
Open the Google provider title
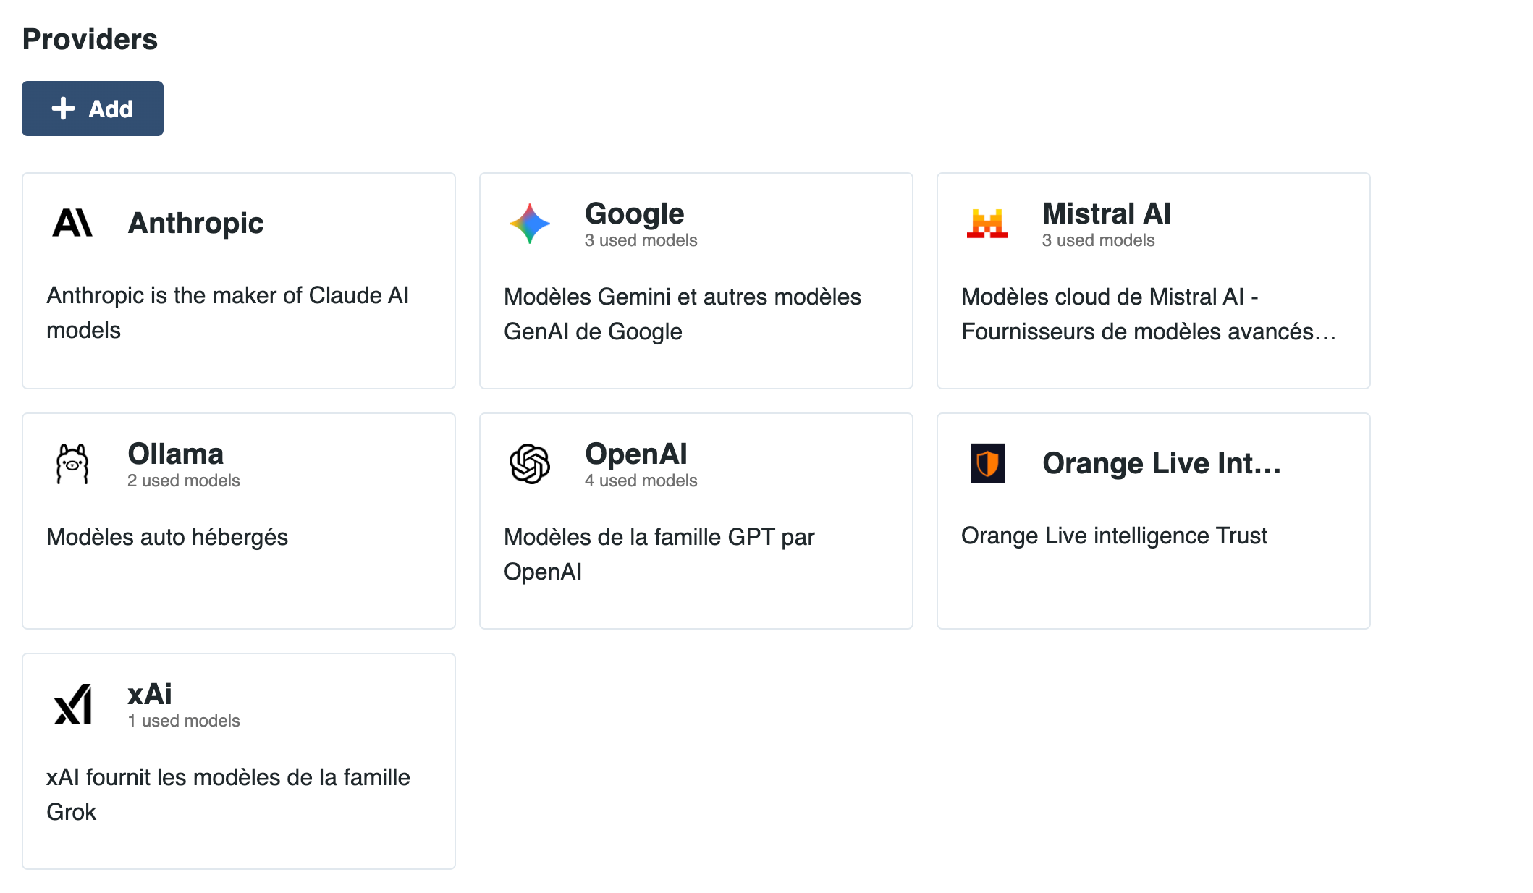pos(634,213)
